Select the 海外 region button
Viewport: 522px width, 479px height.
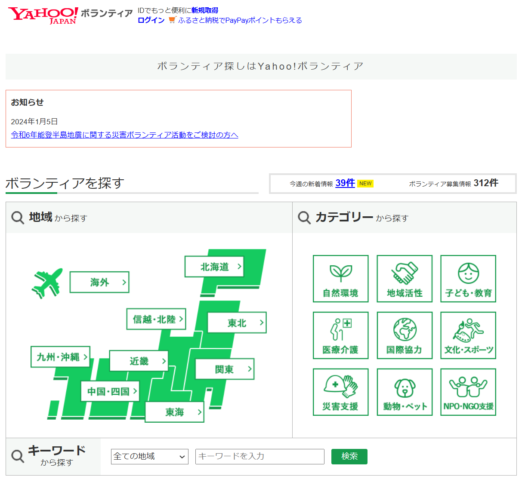(99, 282)
